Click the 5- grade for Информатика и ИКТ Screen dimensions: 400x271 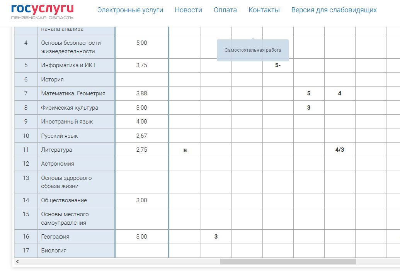(x=278, y=65)
